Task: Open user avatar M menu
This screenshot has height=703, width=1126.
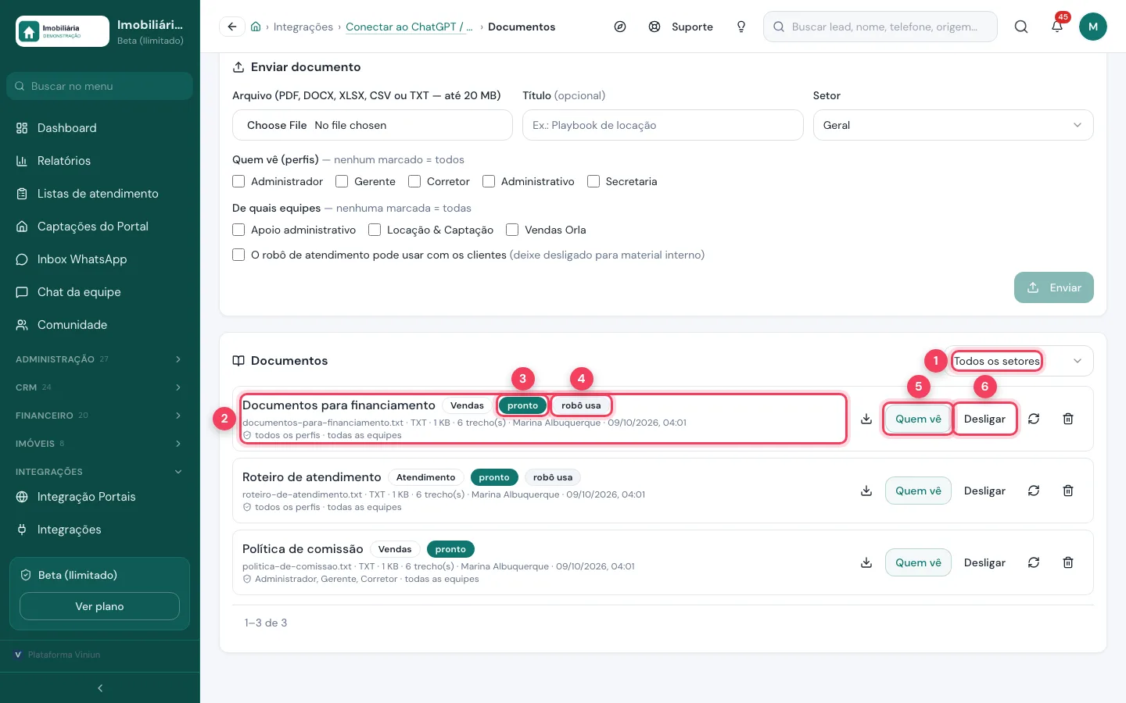Action: tap(1093, 27)
